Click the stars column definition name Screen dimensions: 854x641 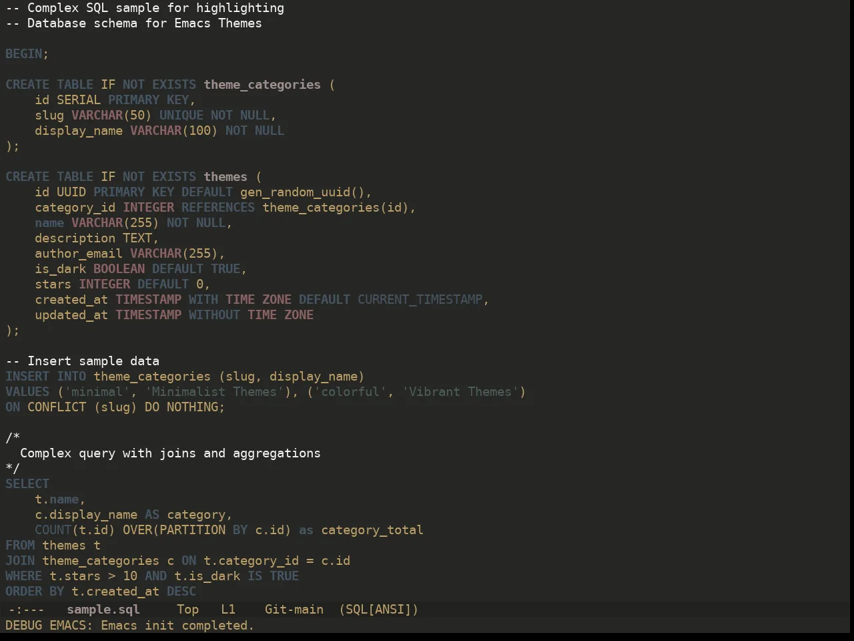click(x=53, y=284)
